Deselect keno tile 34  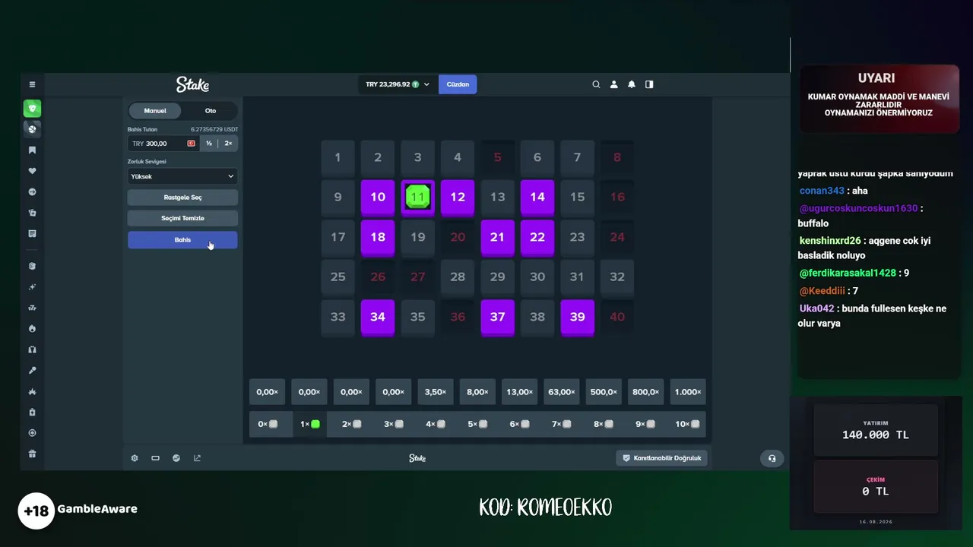(x=378, y=317)
